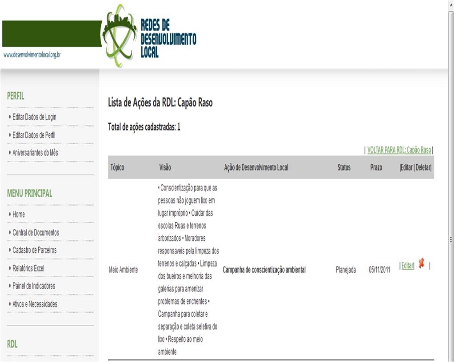Select the Ação de Desenvolvimento Local header
Screen dimensions: 455x362
point(256,167)
